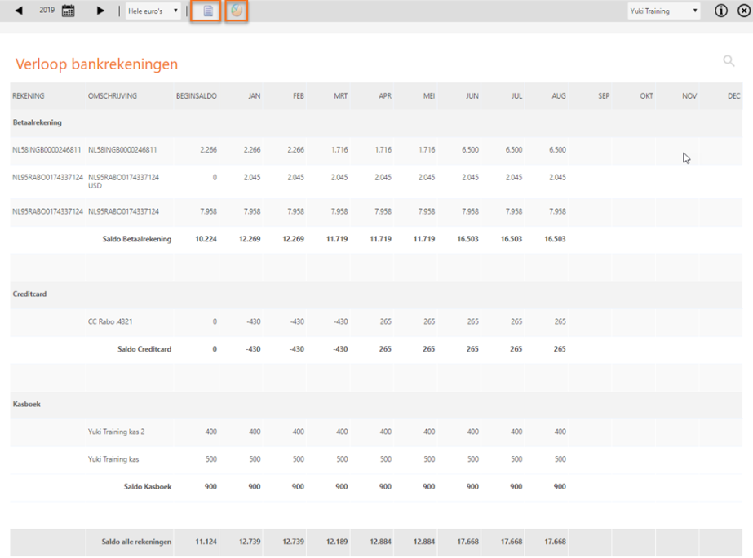Click the information icon

pyautogui.click(x=721, y=11)
